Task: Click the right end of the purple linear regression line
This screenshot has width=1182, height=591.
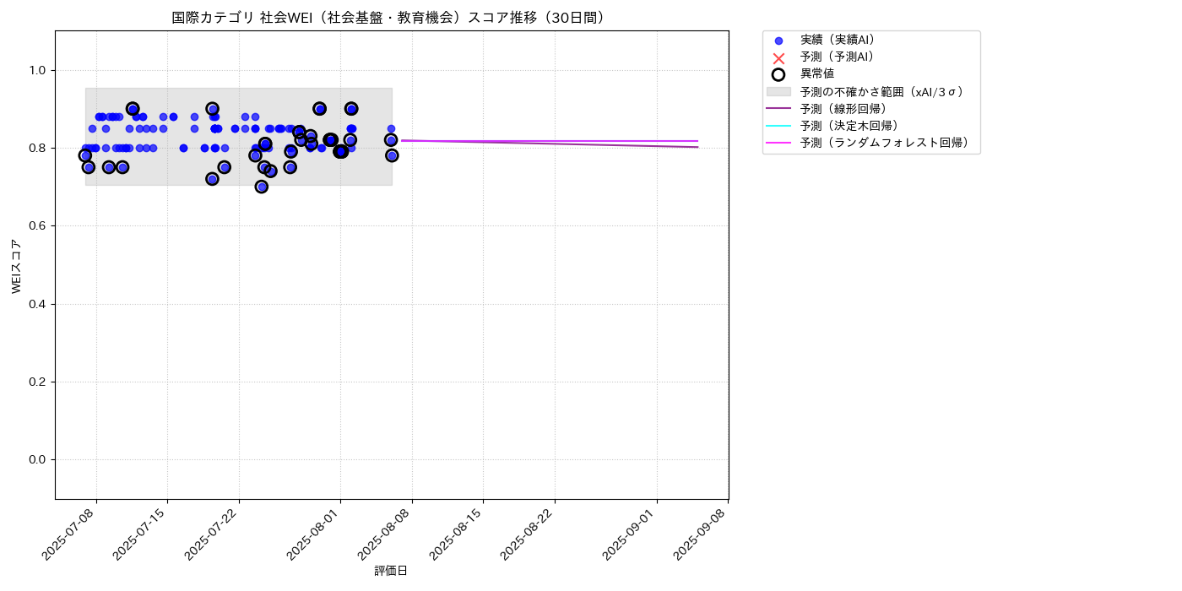Action: [x=697, y=147]
